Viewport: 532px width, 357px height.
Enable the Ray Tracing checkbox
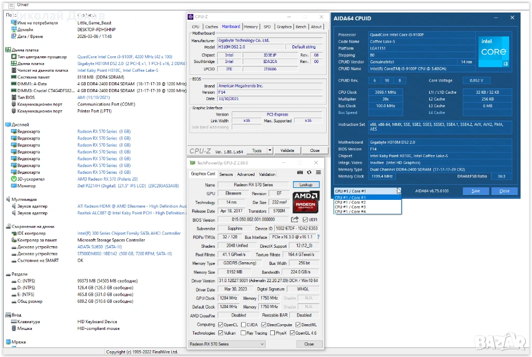243,333
